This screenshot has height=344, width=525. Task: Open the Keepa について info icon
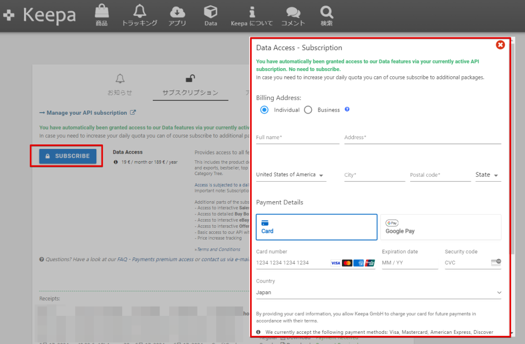coord(252,12)
